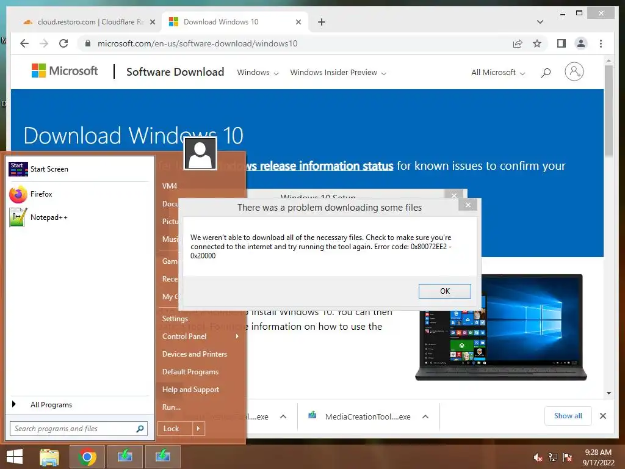
Task: Close the downloads bar
Action: point(602,416)
